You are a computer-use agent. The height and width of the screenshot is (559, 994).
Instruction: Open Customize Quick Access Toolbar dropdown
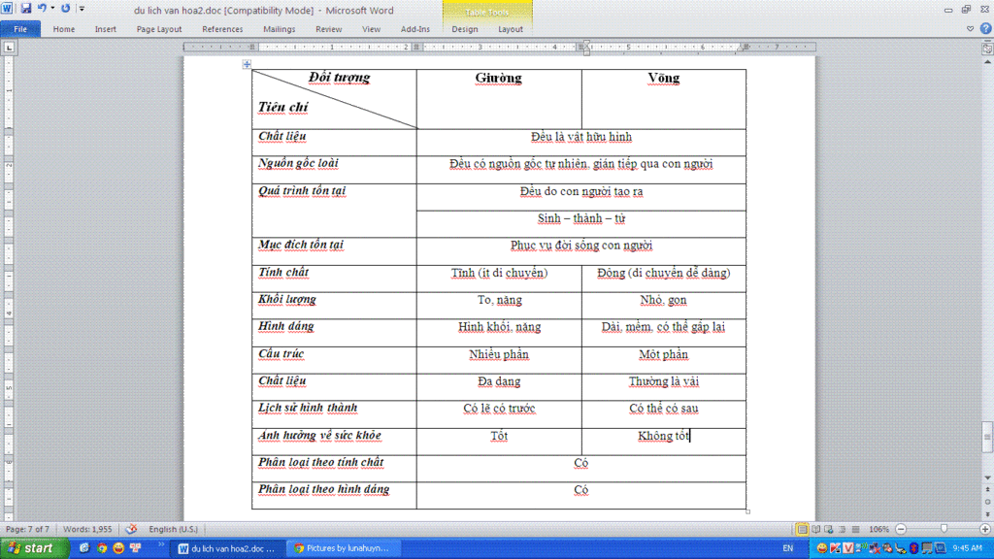pyautogui.click(x=82, y=8)
